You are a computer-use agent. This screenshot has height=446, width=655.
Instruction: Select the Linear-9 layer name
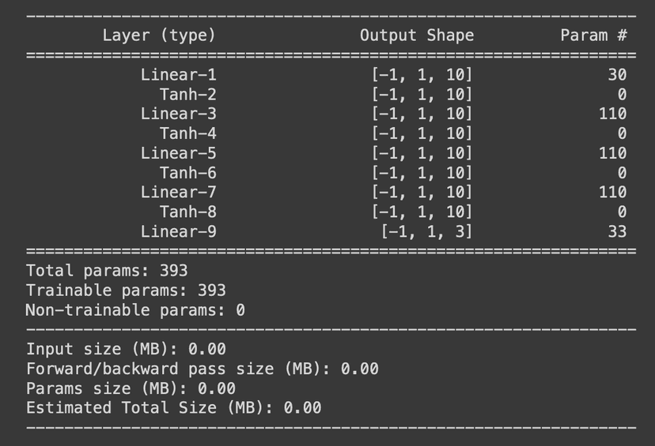[178, 231]
